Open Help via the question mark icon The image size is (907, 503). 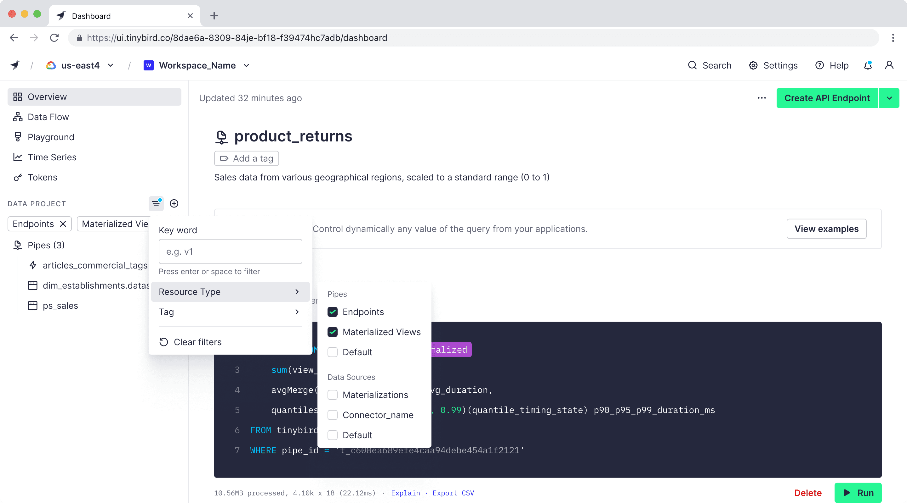pos(819,65)
